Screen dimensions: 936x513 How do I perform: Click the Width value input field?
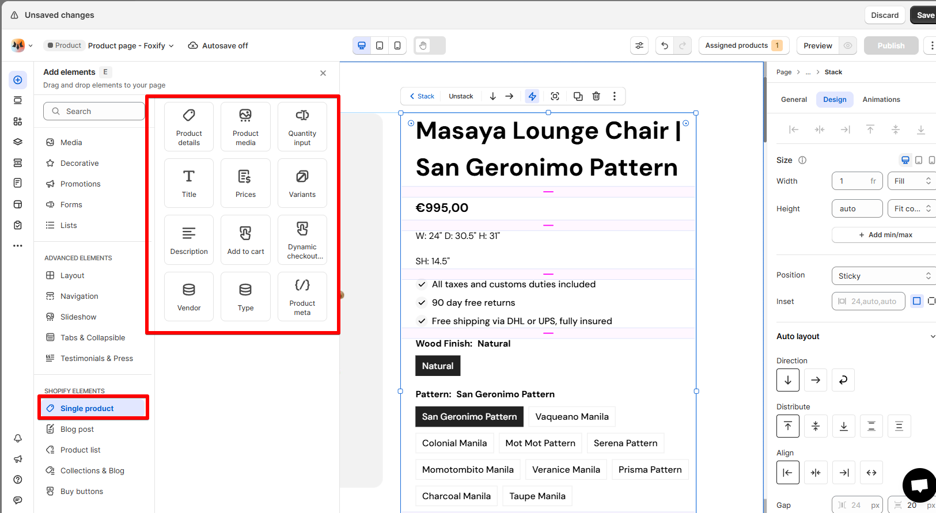(x=857, y=181)
